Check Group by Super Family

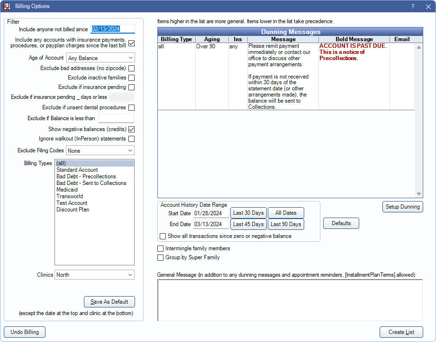(x=160, y=258)
